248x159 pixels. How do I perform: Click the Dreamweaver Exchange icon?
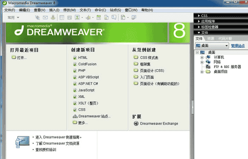point(136,123)
